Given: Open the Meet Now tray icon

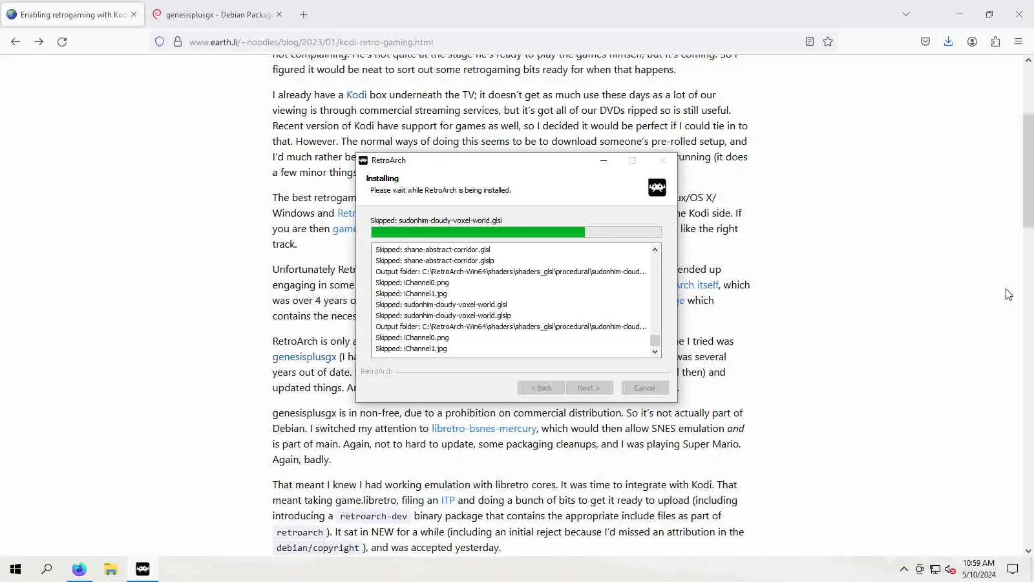Looking at the screenshot, I should point(920,569).
